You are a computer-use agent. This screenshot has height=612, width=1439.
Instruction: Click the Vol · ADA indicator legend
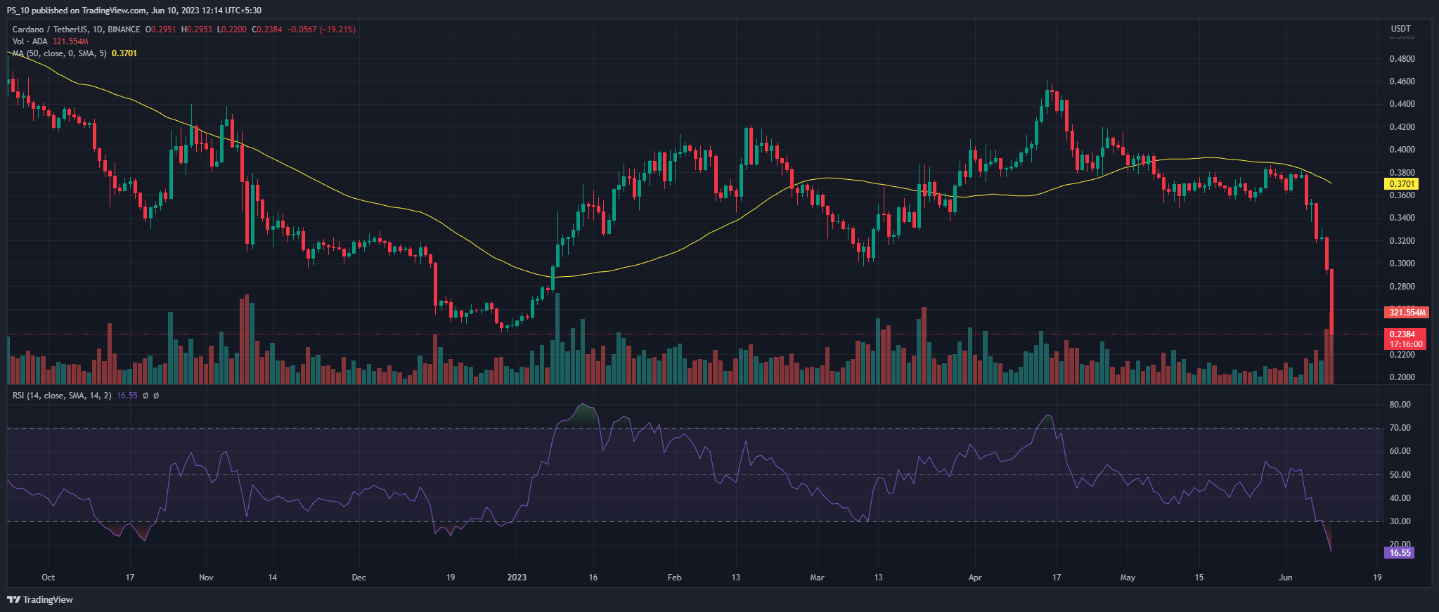pos(30,41)
